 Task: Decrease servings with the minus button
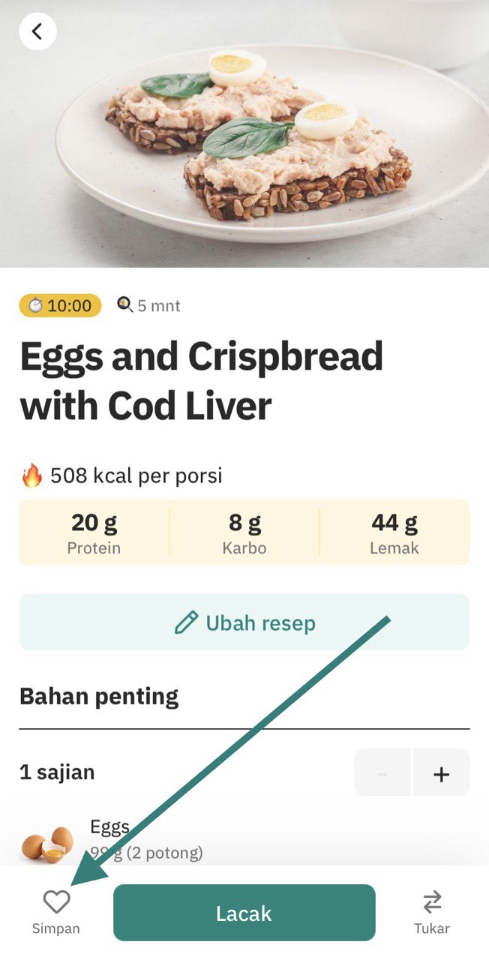click(382, 774)
